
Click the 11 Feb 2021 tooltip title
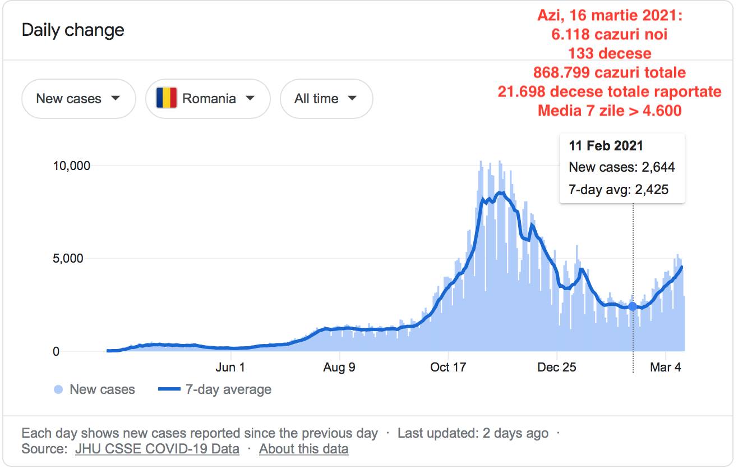pyautogui.click(x=606, y=146)
